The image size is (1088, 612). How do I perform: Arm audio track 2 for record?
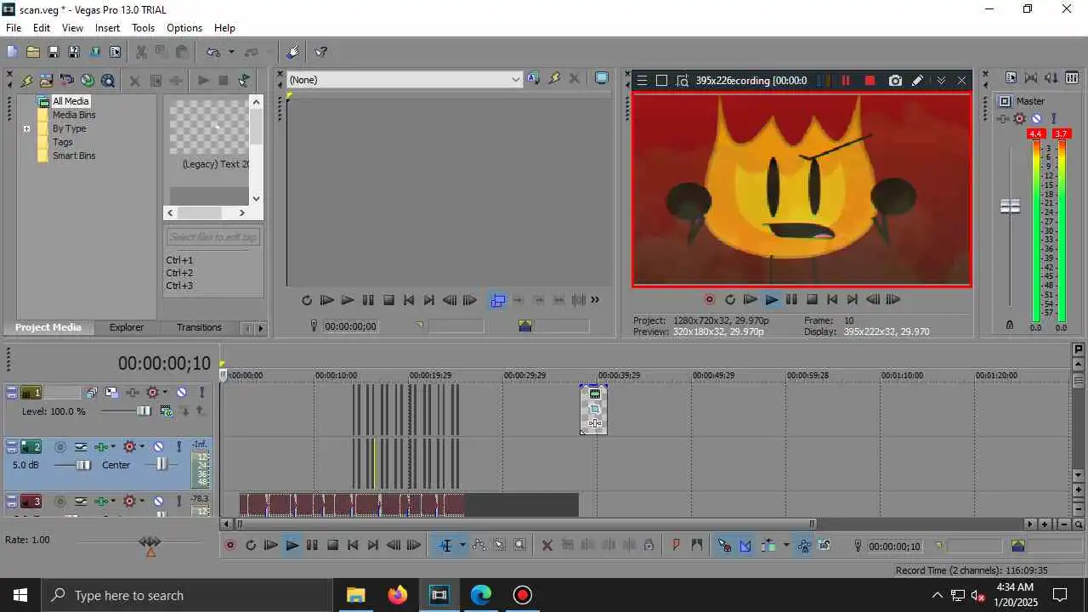pyautogui.click(x=59, y=447)
